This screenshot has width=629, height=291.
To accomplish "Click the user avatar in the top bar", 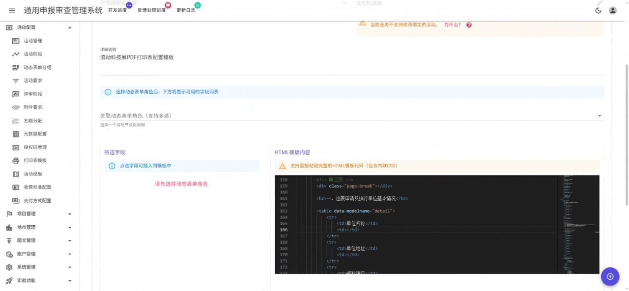I will click(612, 10).
